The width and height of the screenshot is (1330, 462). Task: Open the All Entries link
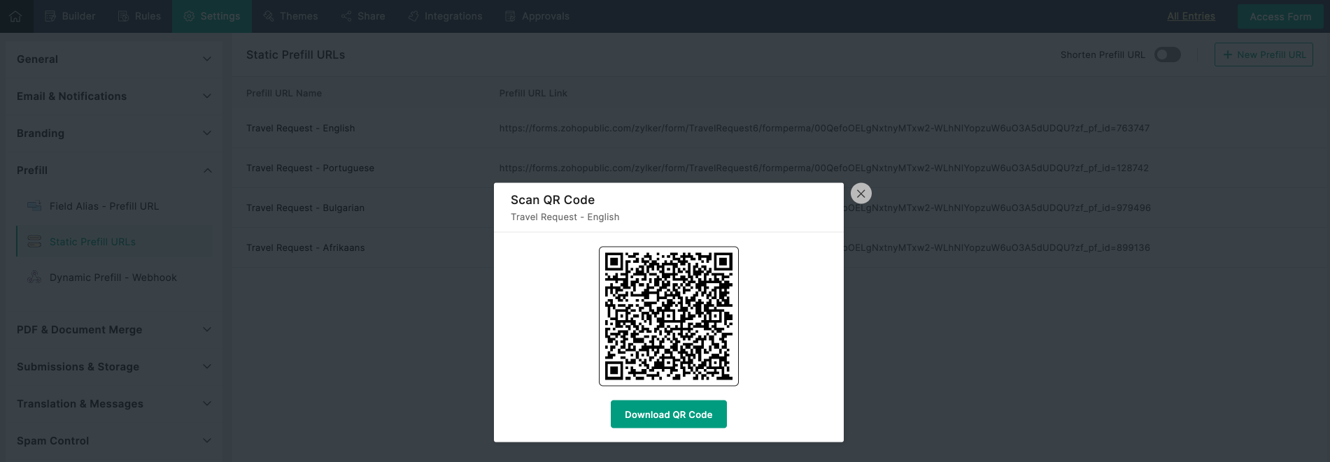tap(1191, 16)
